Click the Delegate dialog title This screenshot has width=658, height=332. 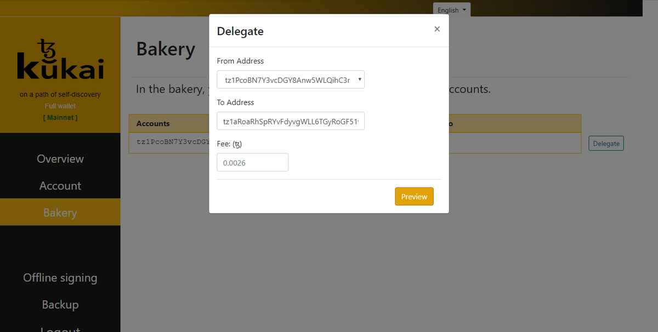(x=240, y=31)
